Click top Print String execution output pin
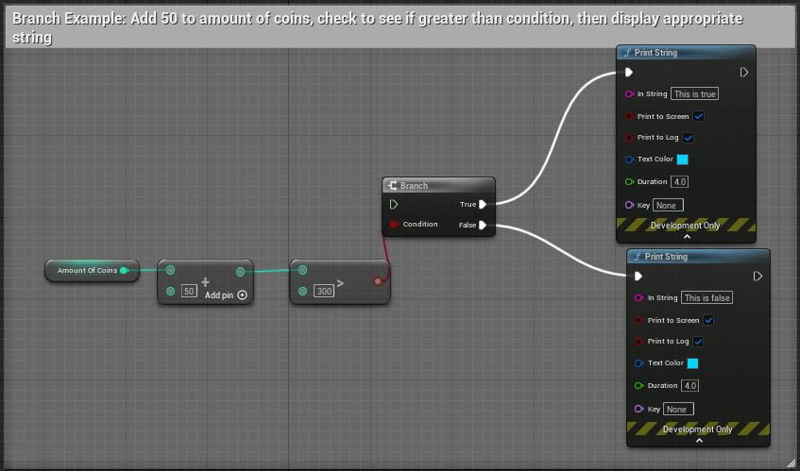The height and width of the screenshot is (471, 800). click(x=743, y=72)
